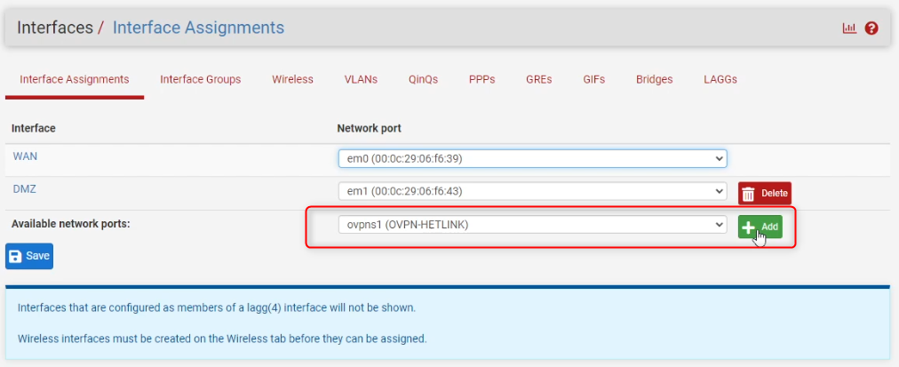Click the WAN interface link
899x367 pixels.
tap(25, 156)
